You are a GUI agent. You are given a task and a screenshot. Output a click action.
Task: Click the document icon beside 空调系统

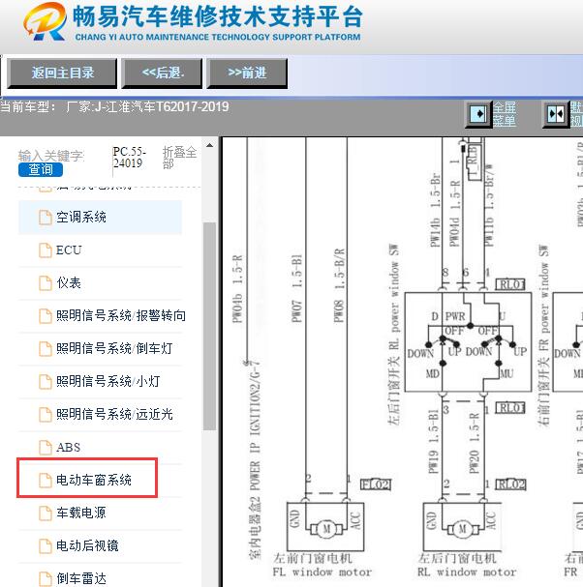coord(46,218)
